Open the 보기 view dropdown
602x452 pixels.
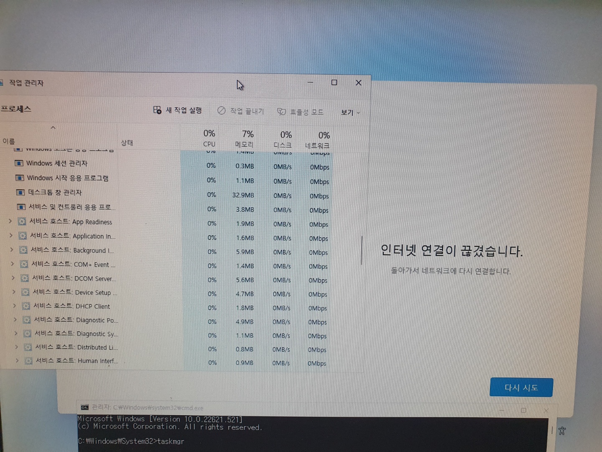[350, 112]
